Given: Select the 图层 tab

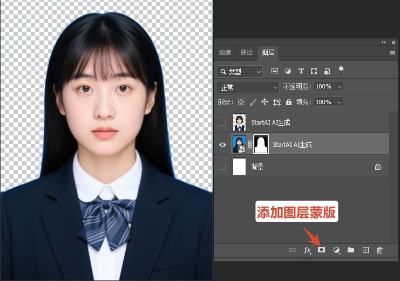Looking at the screenshot, I should (268, 52).
